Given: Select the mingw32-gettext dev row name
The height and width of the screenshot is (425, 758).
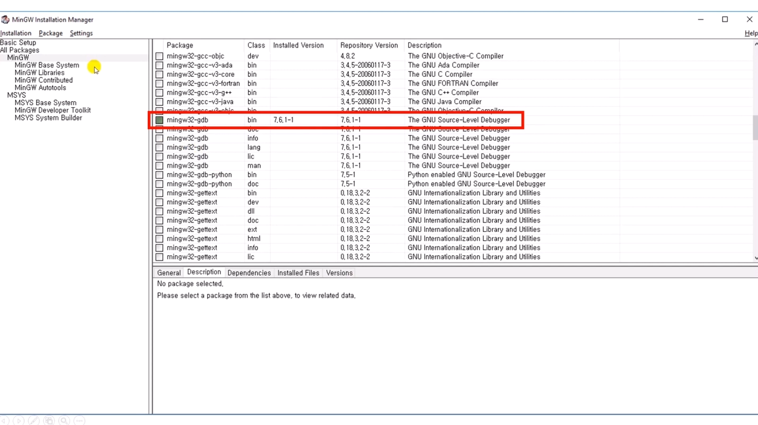Looking at the screenshot, I should point(192,202).
